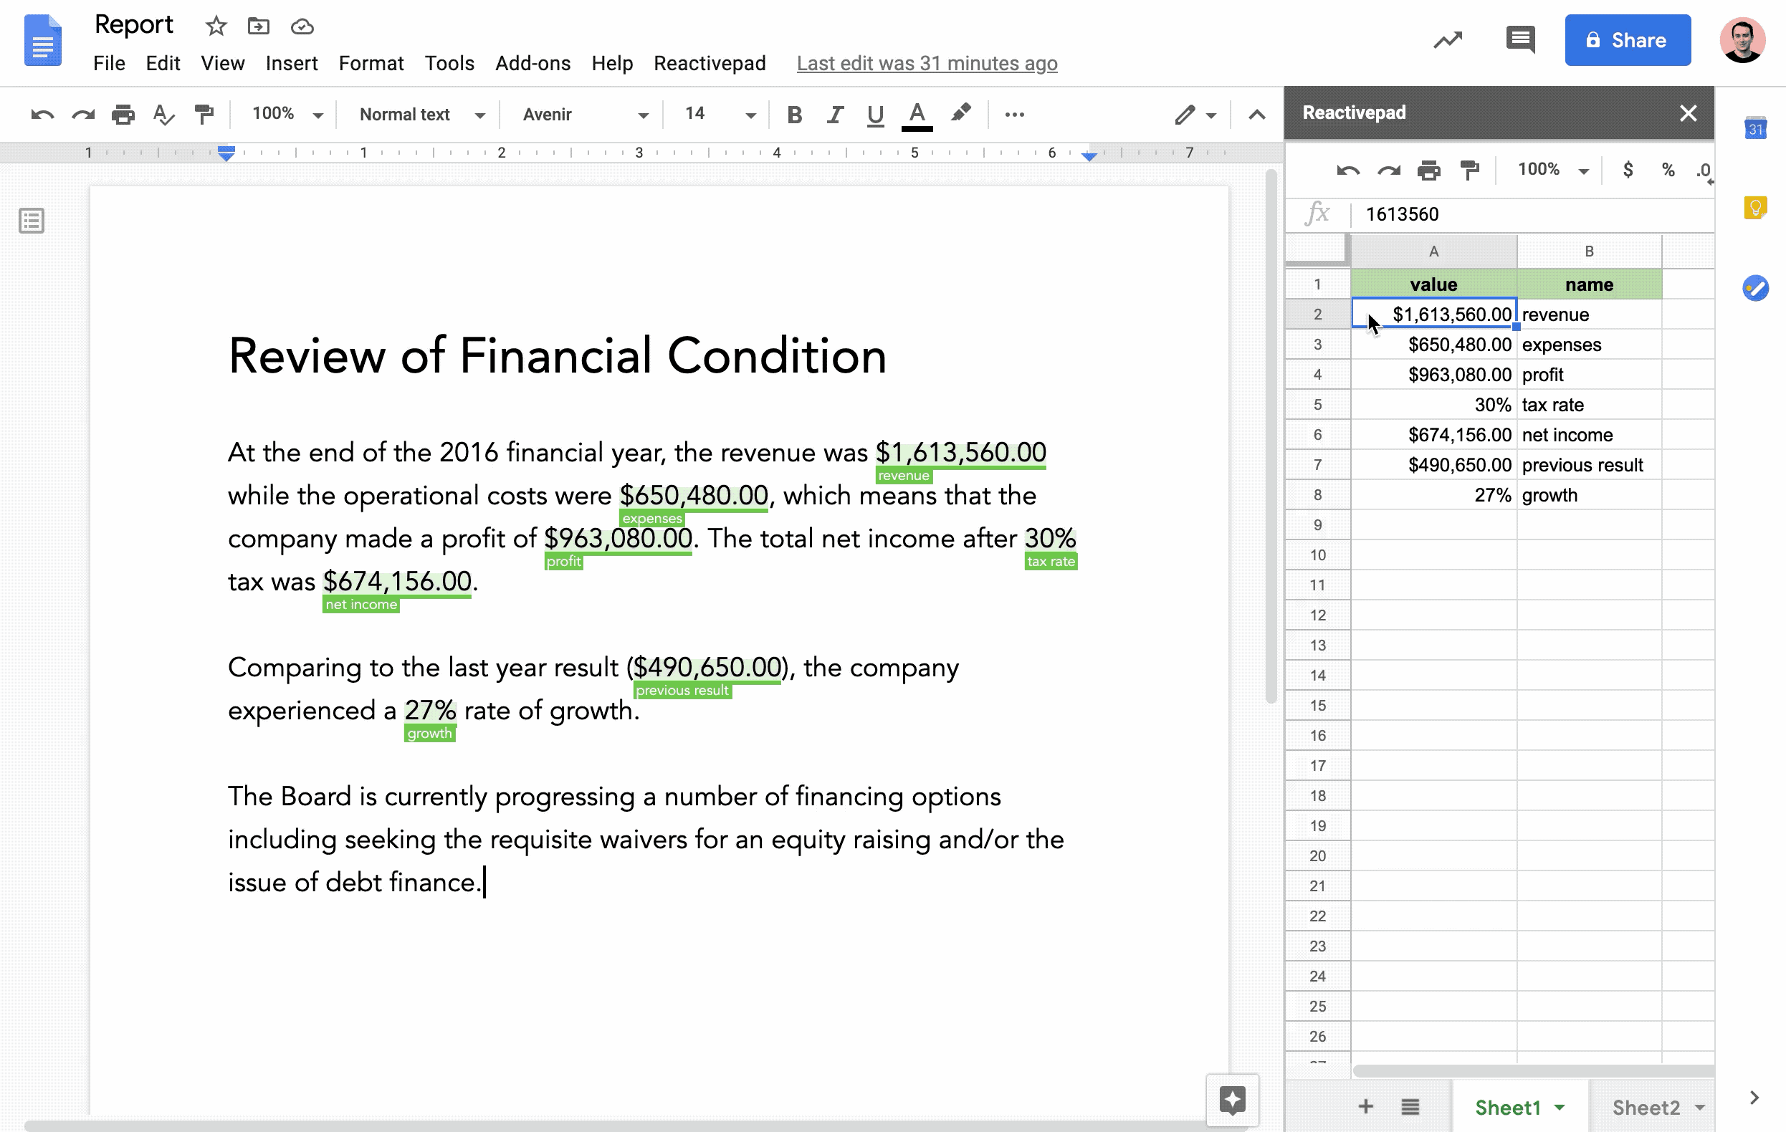The width and height of the screenshot is (1786, 1132).
Task: Open the font size 14 dropdown
Action: (x=720, y=114)
